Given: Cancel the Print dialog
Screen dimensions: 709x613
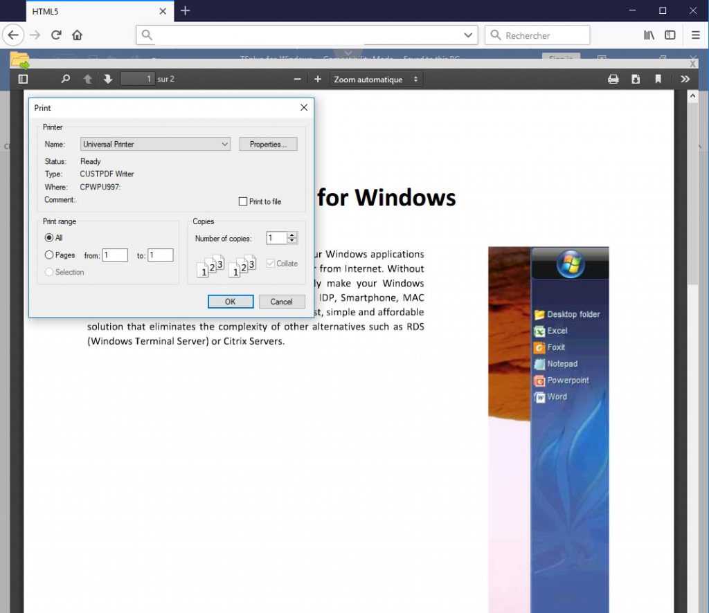Looking at the screenshot, I should click(282, 301).
